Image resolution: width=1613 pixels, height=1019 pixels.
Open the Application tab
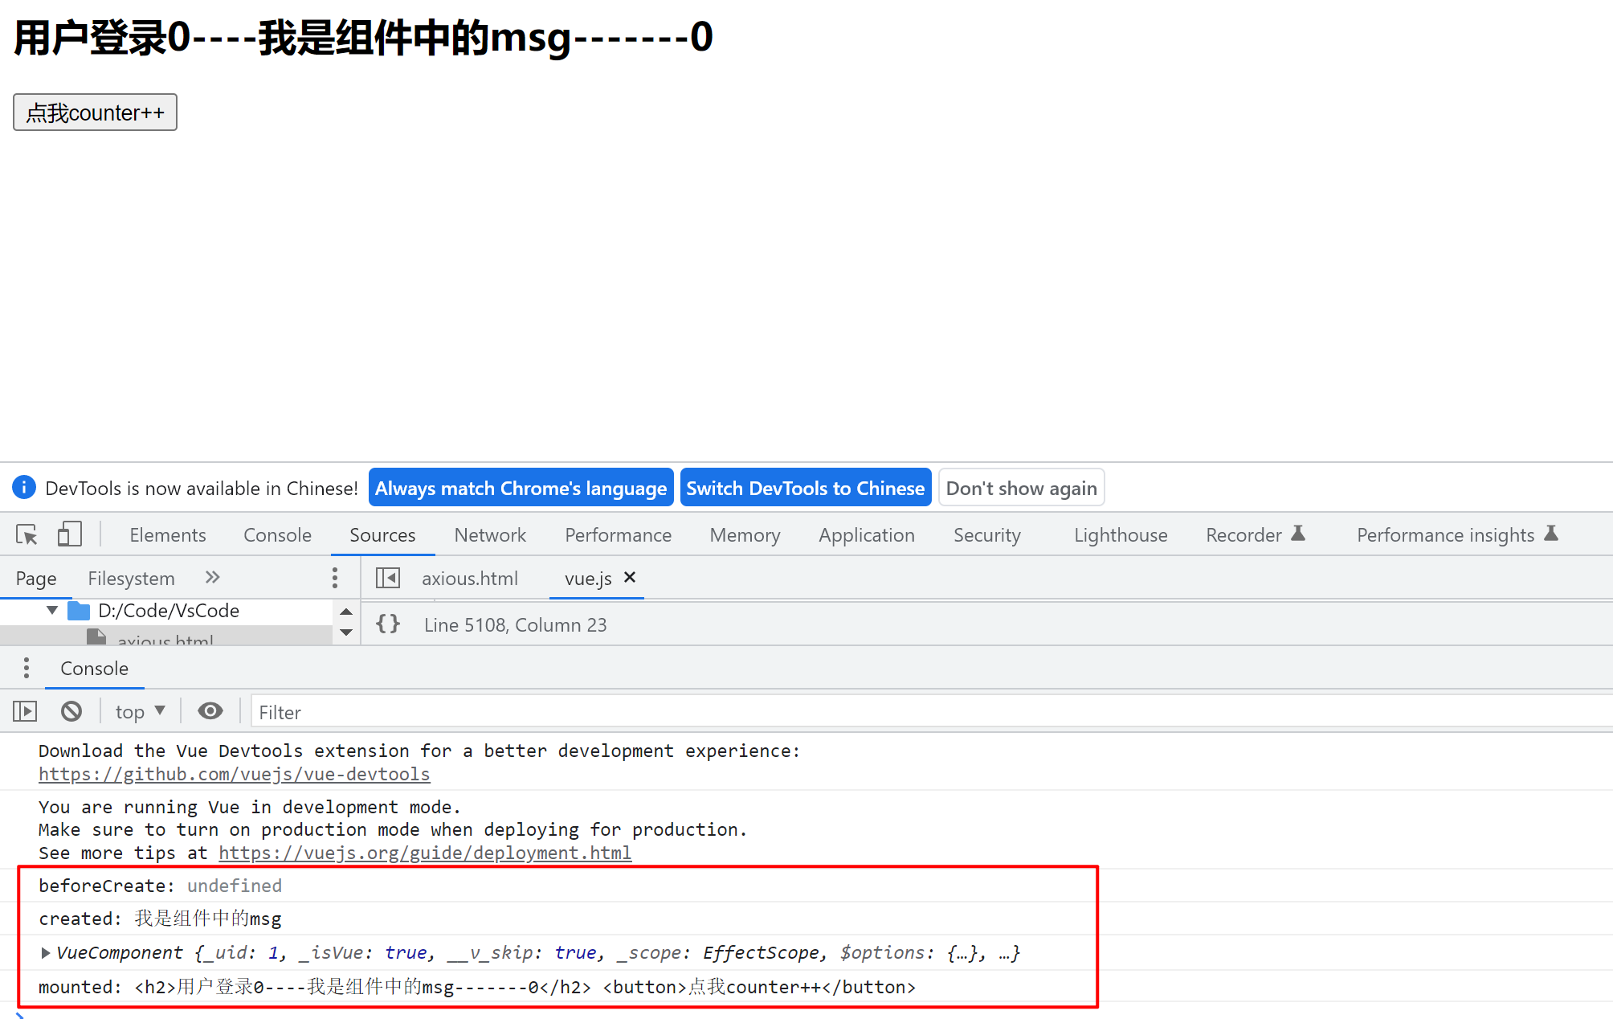click(867, 535)
